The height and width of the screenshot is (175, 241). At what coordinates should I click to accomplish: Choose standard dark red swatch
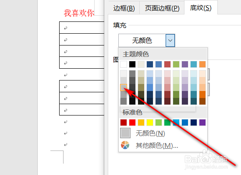(x=124, y=122)
